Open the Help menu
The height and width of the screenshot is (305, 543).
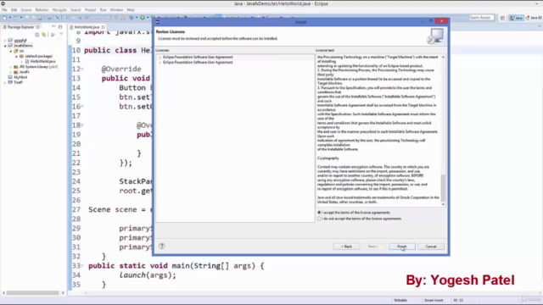(131, 10)
